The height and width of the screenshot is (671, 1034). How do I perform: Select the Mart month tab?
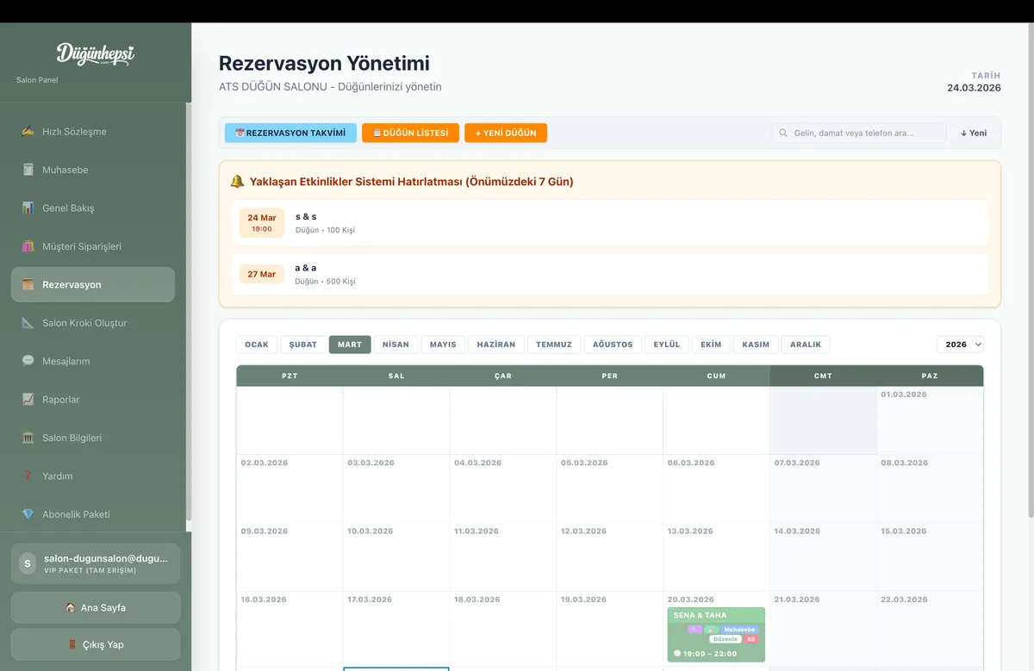(350, 345)
